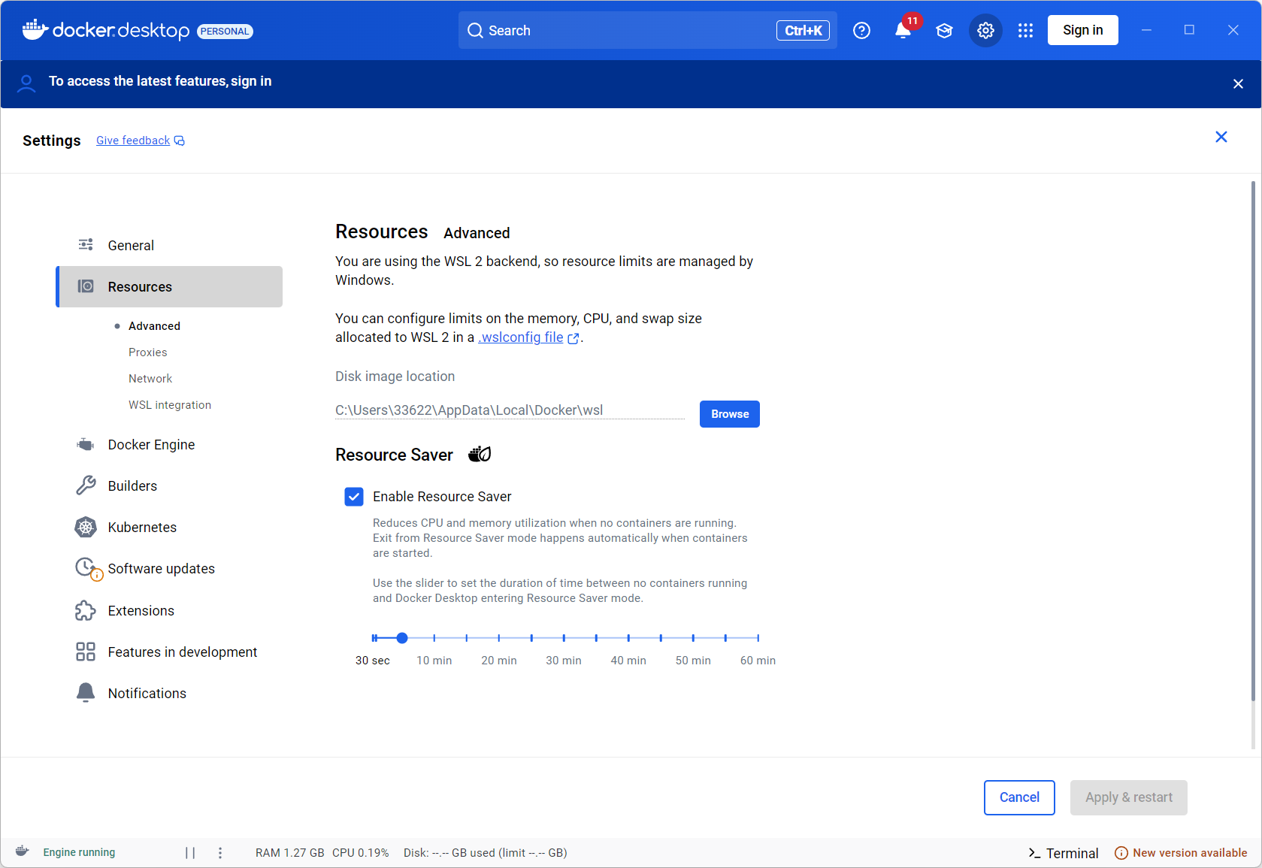This screenshot has height=868, width=1262.
Task: Set slider to 60 min mark
Action: pos(758,638)
